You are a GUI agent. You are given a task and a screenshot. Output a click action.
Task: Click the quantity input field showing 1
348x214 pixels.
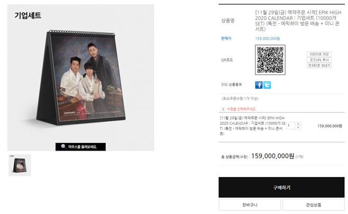point(291,126)
